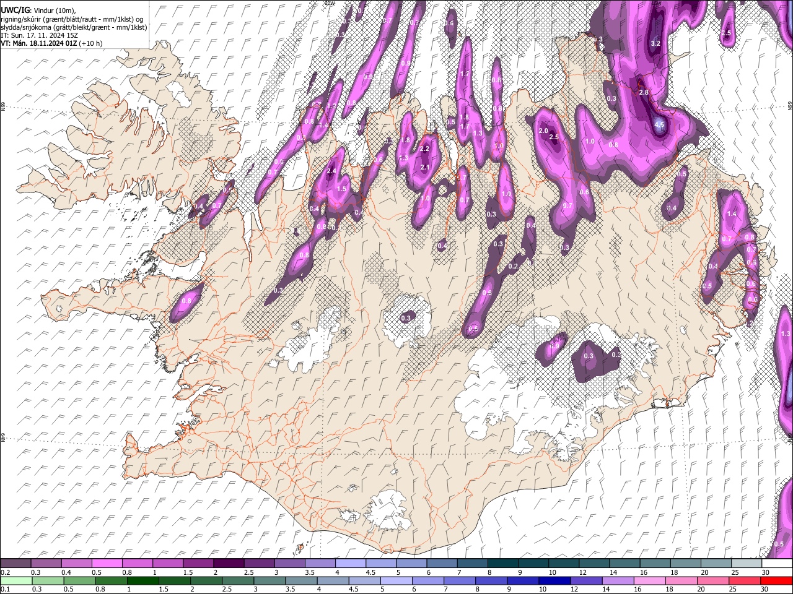Click the bright pink swatch after 0.5 in snow scale
Image resolution: width=793 pixels, height=594 pixels.
click(107, 564)
